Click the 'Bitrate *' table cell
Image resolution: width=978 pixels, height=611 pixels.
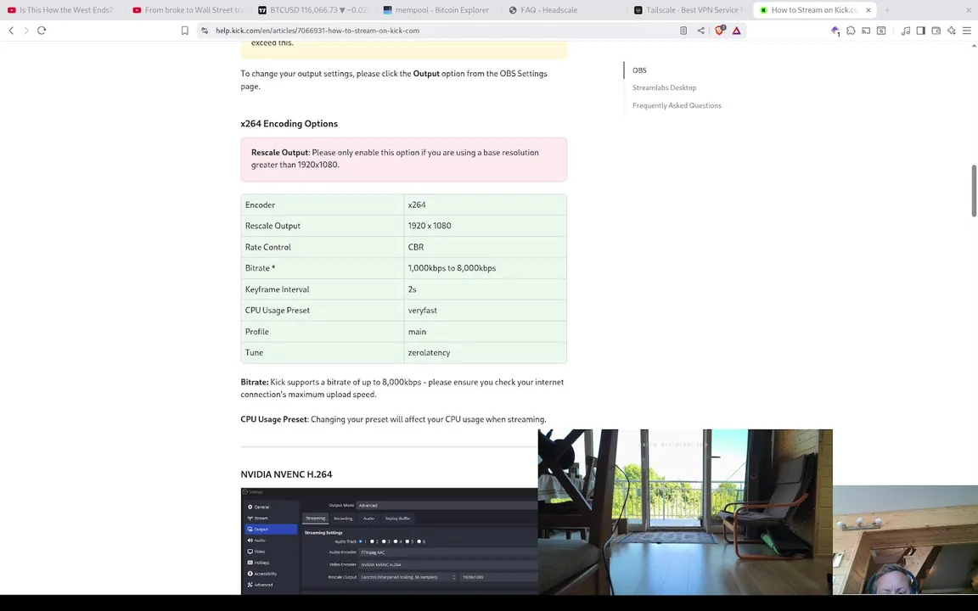click(322, 268)
